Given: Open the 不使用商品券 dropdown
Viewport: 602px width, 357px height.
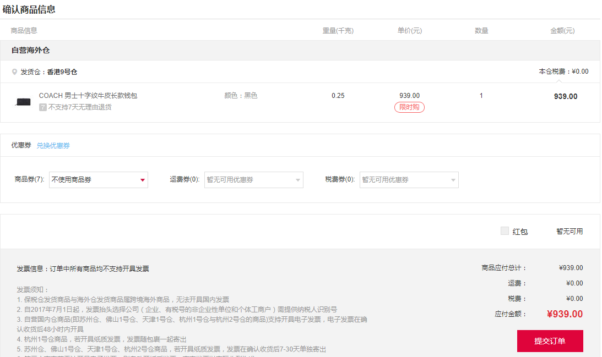Looking at the screenshot, I should point(98,180).
